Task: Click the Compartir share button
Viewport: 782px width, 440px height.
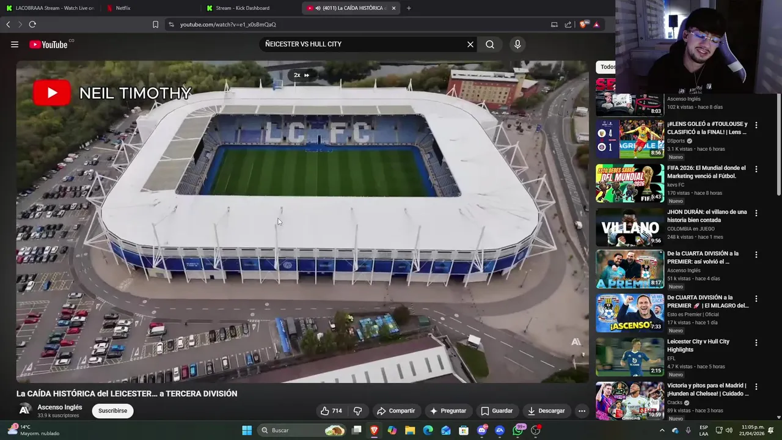Action: click(396, 411)
